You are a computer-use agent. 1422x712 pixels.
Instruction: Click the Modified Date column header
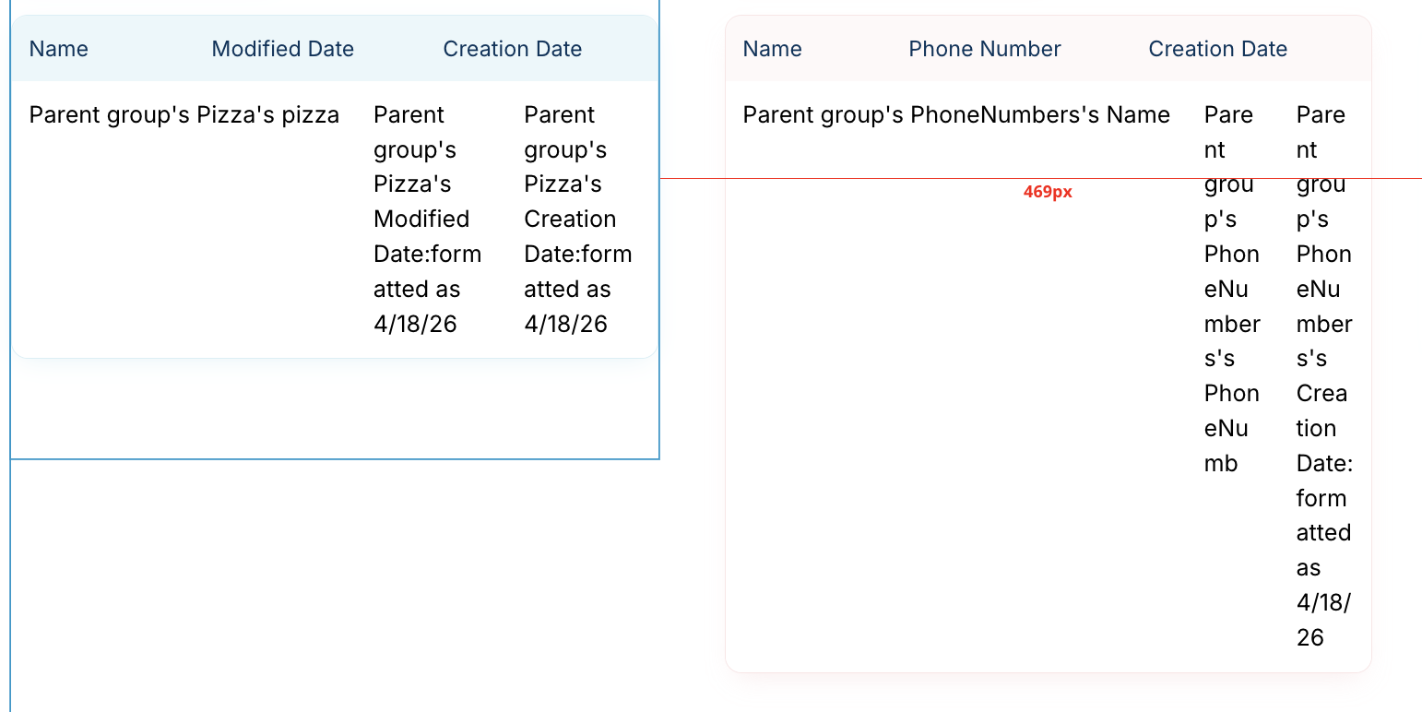click(282, 49)
